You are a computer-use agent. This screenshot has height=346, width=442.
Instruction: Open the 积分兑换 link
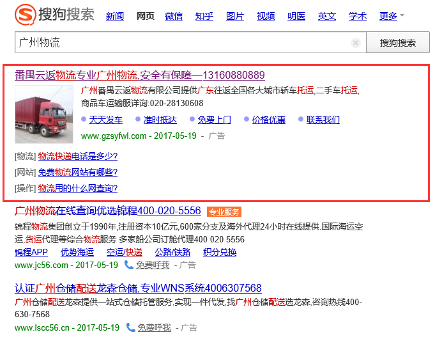(220, 252)
